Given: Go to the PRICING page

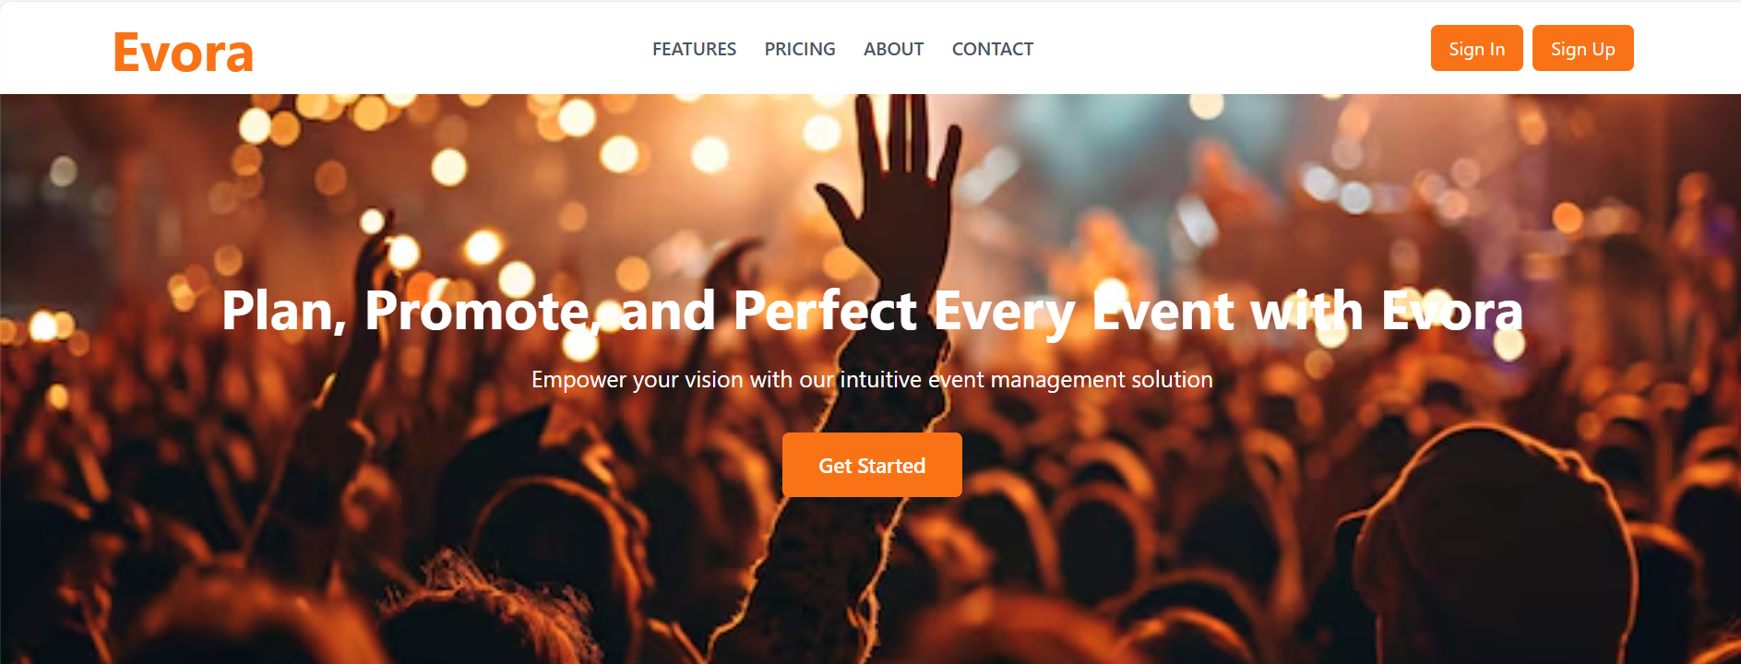Looking at the screenshot, I should point(799,49).
